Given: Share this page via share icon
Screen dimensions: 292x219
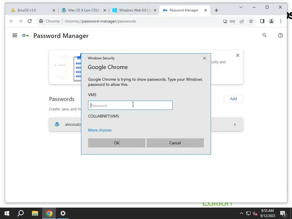Looking at the screenshot, I should pyautogui.click(x=242, y=21).
